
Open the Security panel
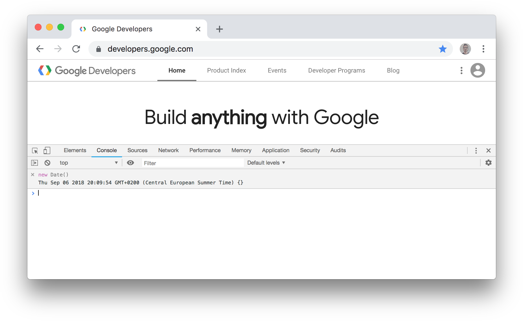point(310,150)
